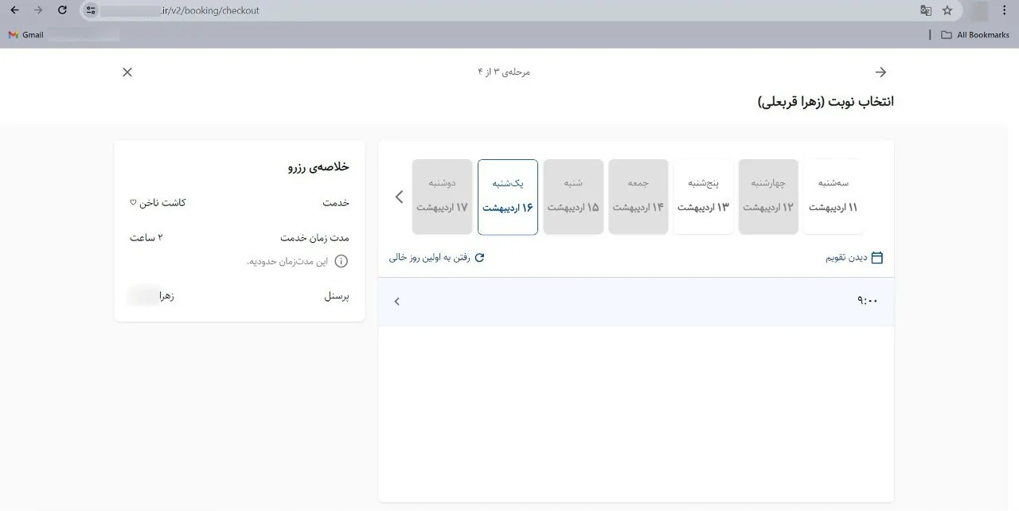The width and height of the screenshot is (1019, 511).
Task: Expand the ۹:۰۰ slot with its chevron
Action: click(397, 301)
